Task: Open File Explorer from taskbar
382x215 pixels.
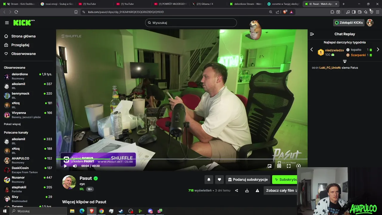Action: [x=72, y=211]
